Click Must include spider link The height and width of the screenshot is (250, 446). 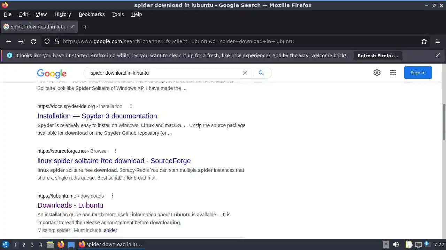[110, 230]
